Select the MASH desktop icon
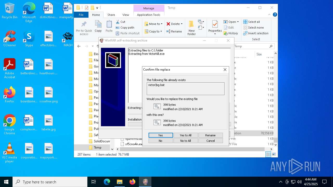 click(x=68, y=38)
